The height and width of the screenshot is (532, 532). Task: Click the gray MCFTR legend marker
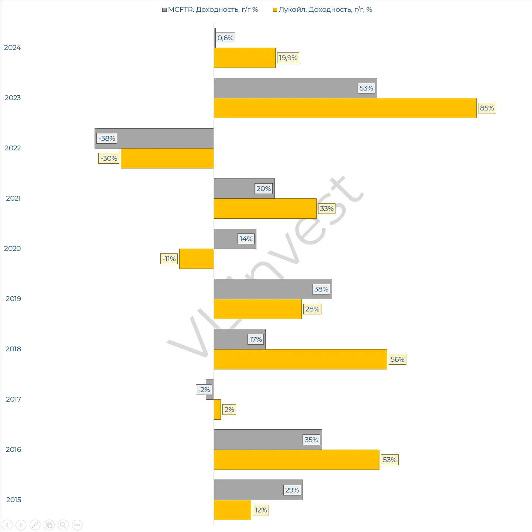(164, 10)
